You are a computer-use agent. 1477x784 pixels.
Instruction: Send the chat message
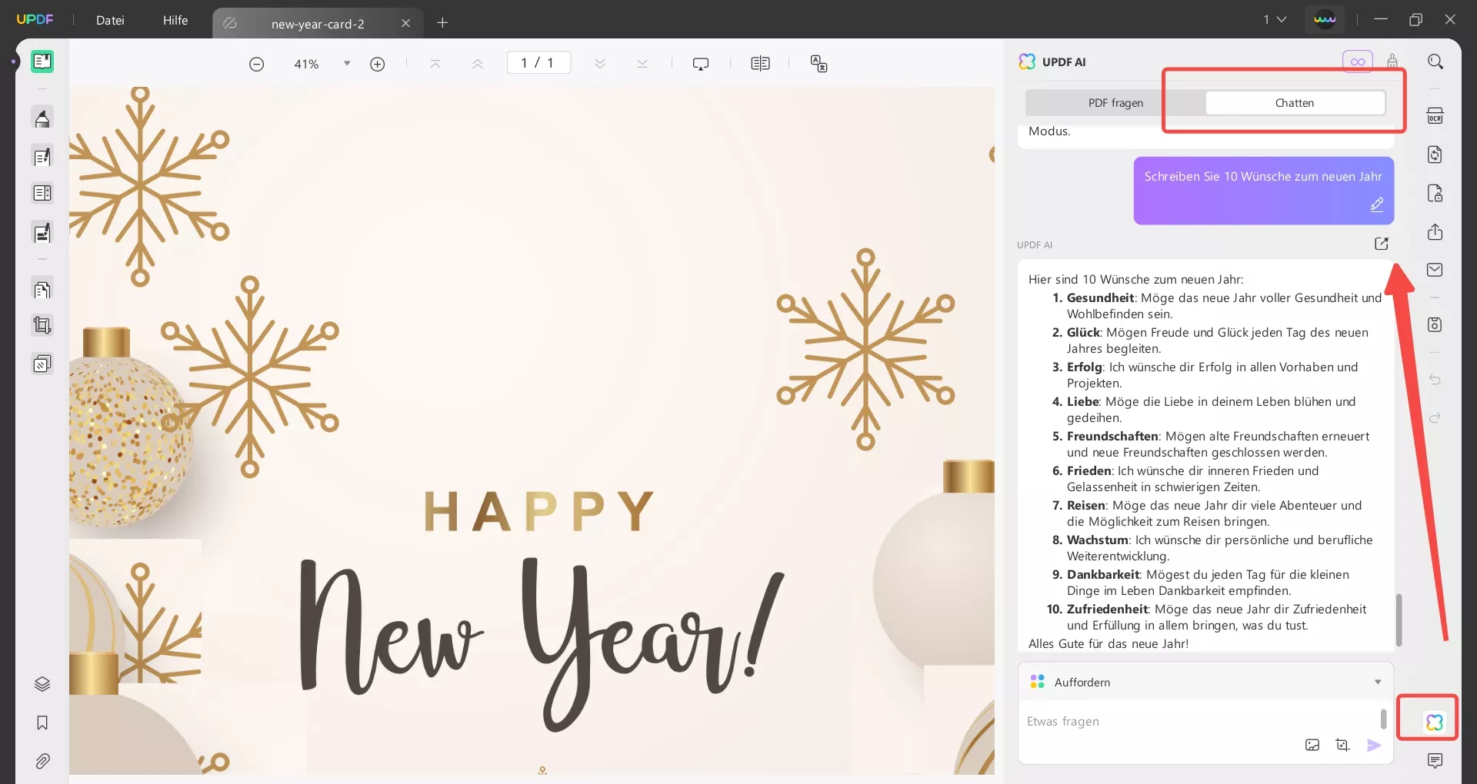point(1374,745)
